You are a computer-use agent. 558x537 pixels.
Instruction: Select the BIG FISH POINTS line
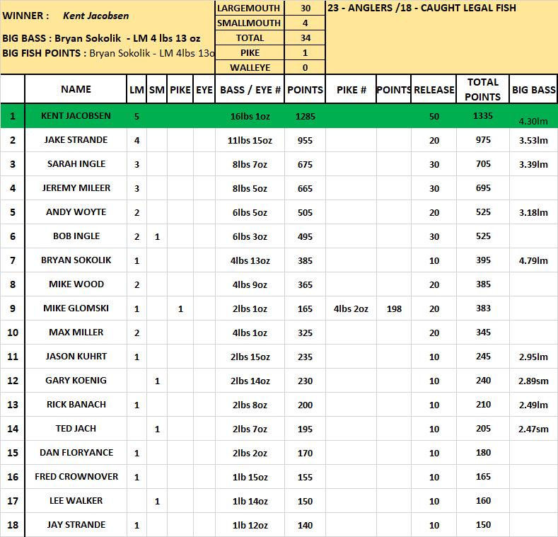click(108, 53)
